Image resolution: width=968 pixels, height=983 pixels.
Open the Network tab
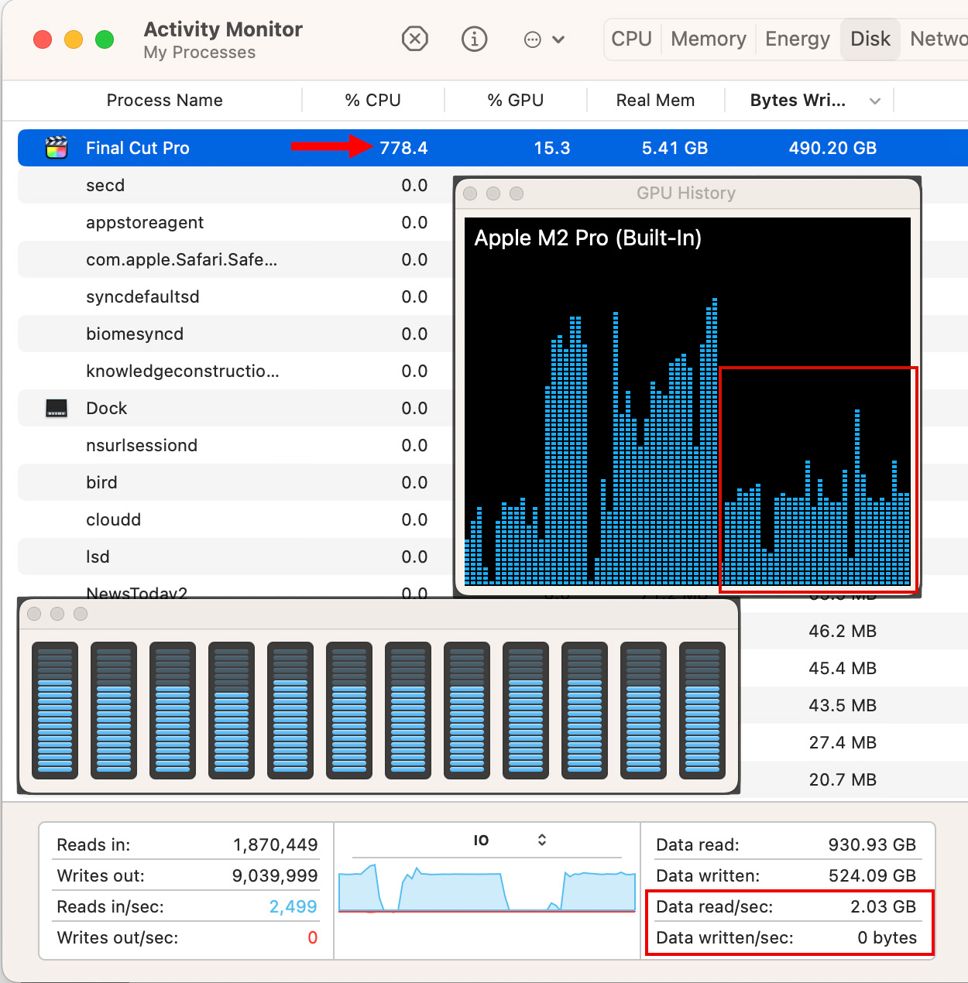click(939, 39)
